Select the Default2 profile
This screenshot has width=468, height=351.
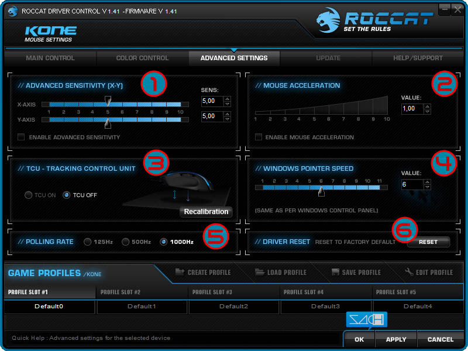pos(233,307)
